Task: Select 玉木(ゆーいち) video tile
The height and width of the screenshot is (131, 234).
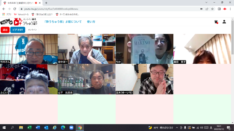Action: tap(144, 79)
